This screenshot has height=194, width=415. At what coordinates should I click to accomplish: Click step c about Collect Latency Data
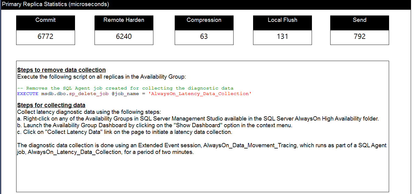click(125, 132)
